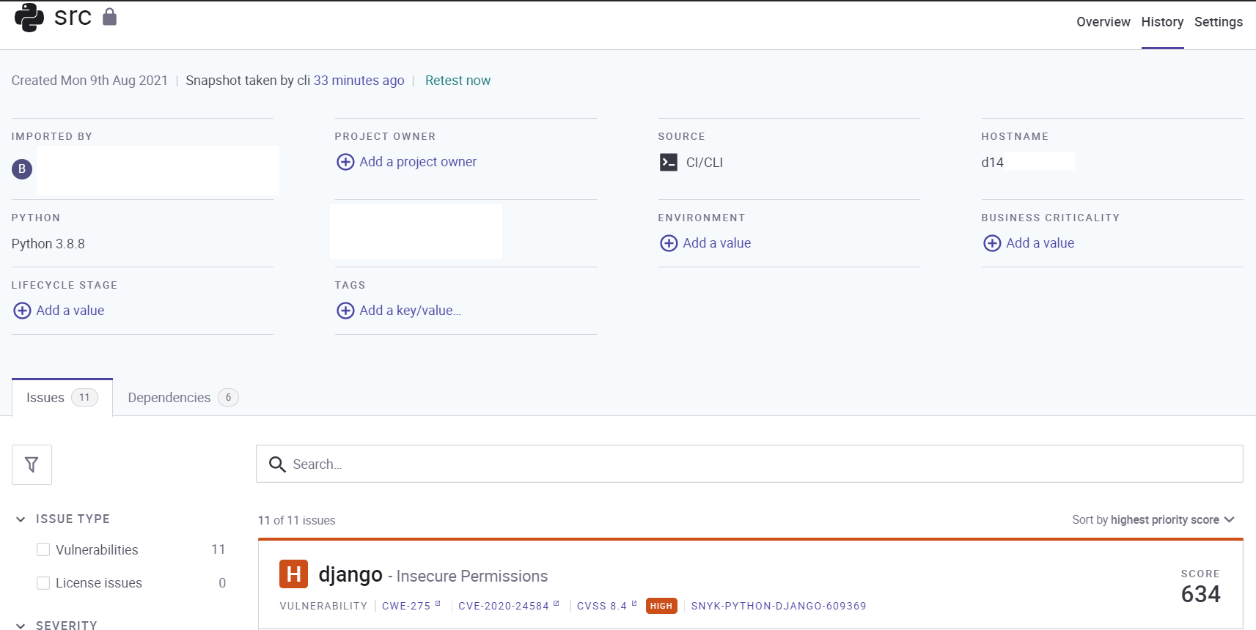The image size is (1256, 630).
Task: Click the HIGH severity badge
Action: coord(661,606)
